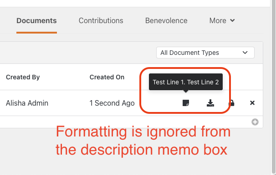The width and height of the screenshot is (276, 175).
Task: Click the page vertical scrollbar
Action: coord(273,87)
